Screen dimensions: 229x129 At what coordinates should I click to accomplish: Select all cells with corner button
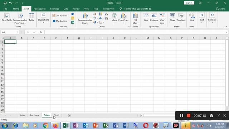tap(2, 38)
